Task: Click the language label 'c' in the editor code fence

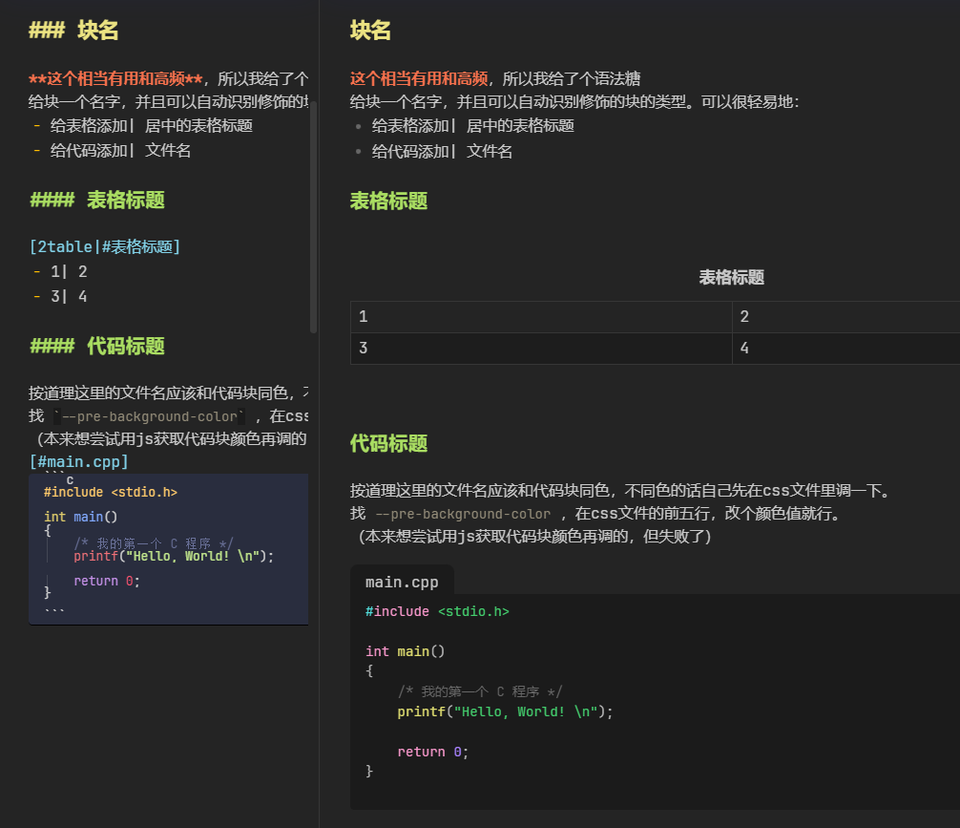Action: tap(70, 479)
